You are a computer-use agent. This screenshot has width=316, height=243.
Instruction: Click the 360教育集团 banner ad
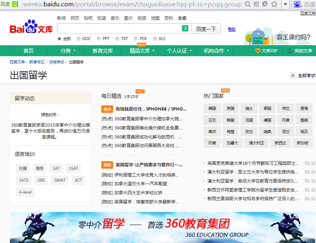pyautogui.click(x=163, y=227)
